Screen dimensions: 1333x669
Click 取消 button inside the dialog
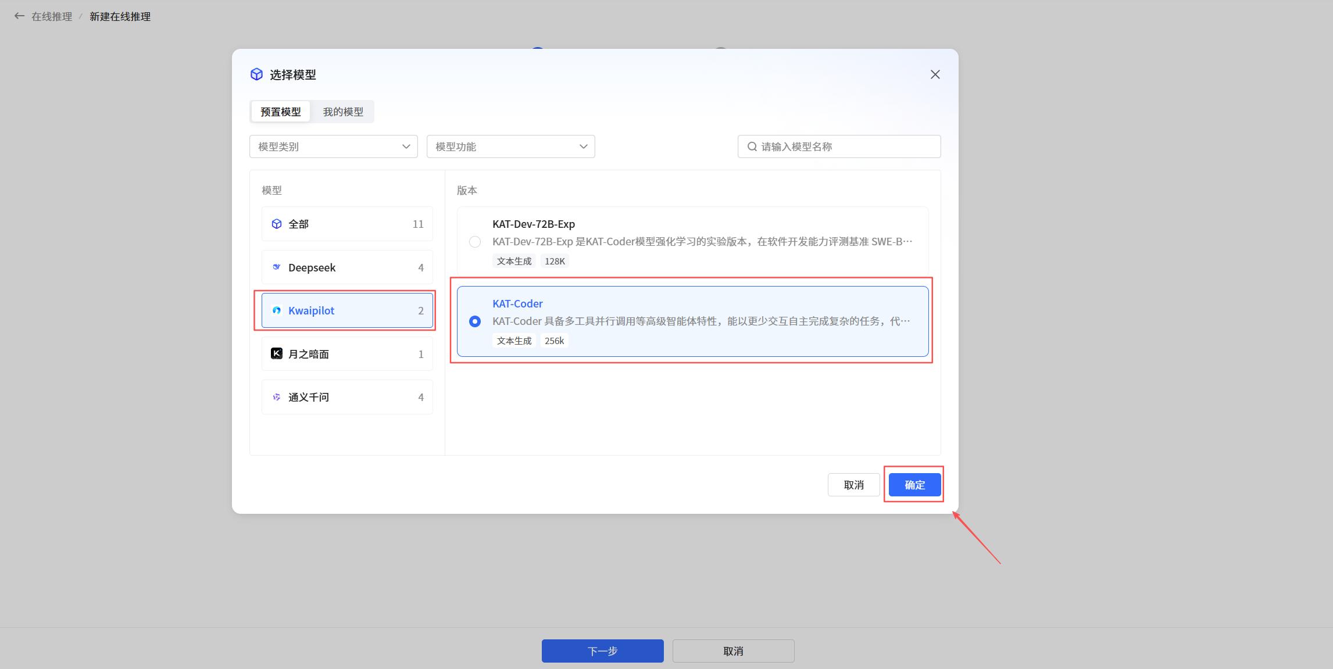coord(853,485)
